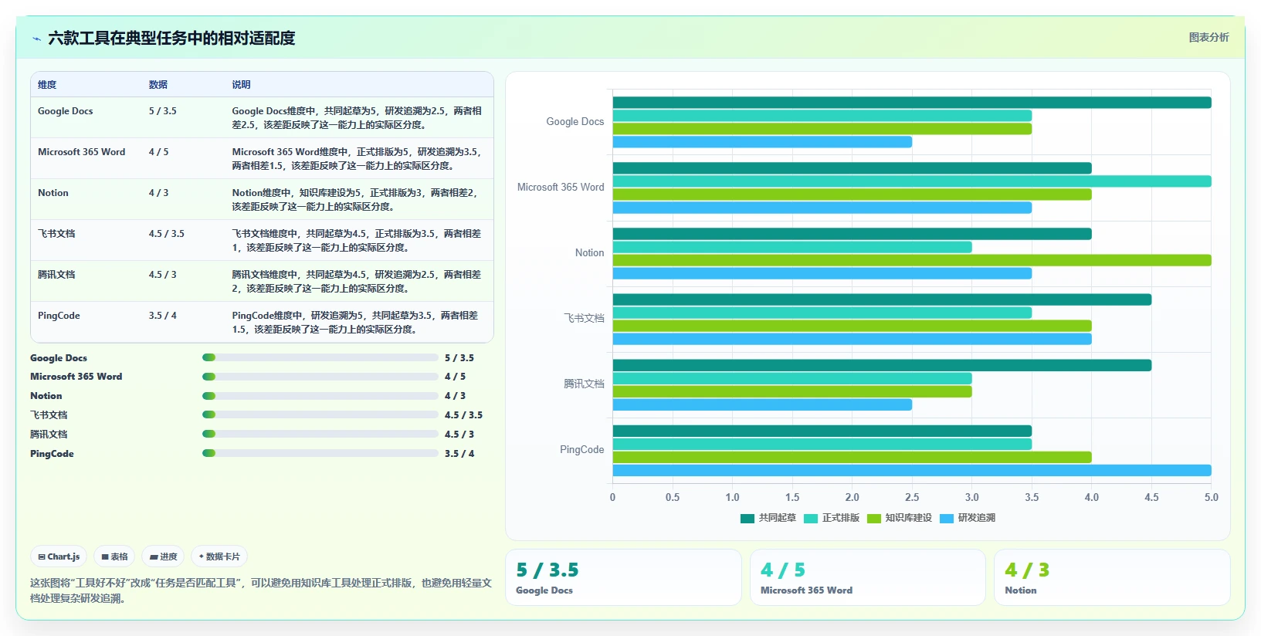Click Notion 知识库建设 bar in chart
1261x636 pixels.
pos(912,260)
